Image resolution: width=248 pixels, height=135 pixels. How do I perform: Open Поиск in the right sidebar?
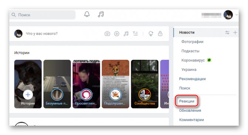point(184,88)
